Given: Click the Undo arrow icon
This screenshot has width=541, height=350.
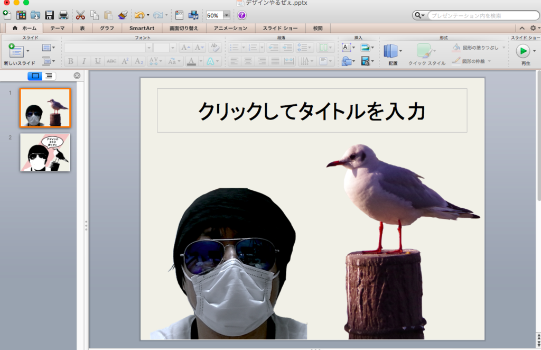Looking at the screenshot, I should pyautogui.click(x=139, y=15).
